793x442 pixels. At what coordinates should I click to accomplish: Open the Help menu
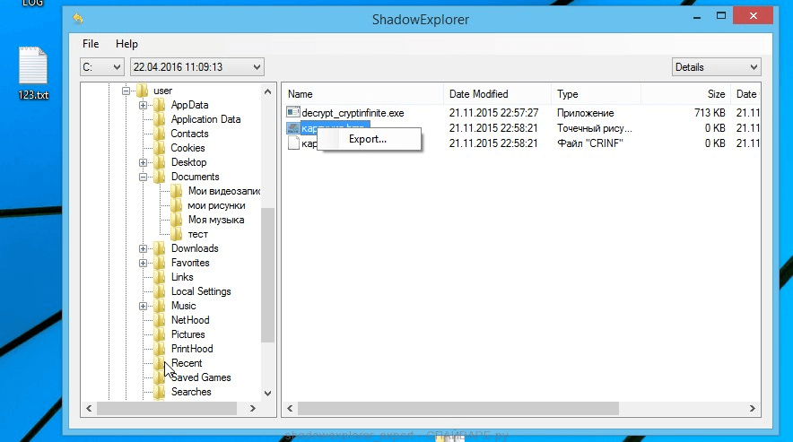(126, 44)
